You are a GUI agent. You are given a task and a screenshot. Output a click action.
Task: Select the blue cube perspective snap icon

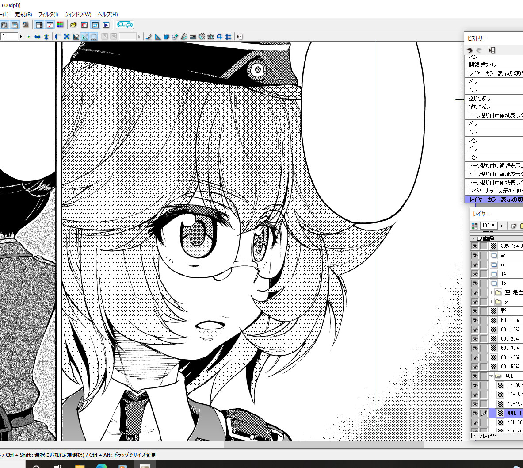pos(166,37)
